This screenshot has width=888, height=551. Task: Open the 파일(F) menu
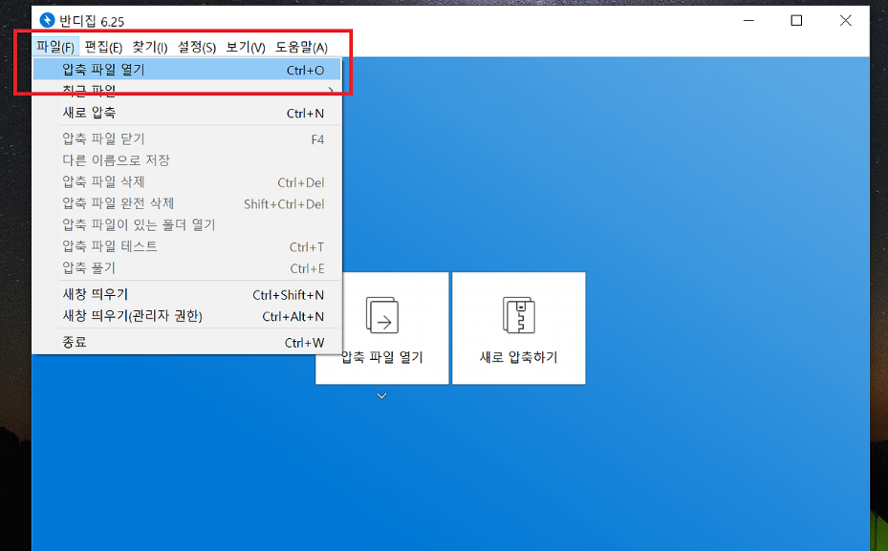(55, 47)
